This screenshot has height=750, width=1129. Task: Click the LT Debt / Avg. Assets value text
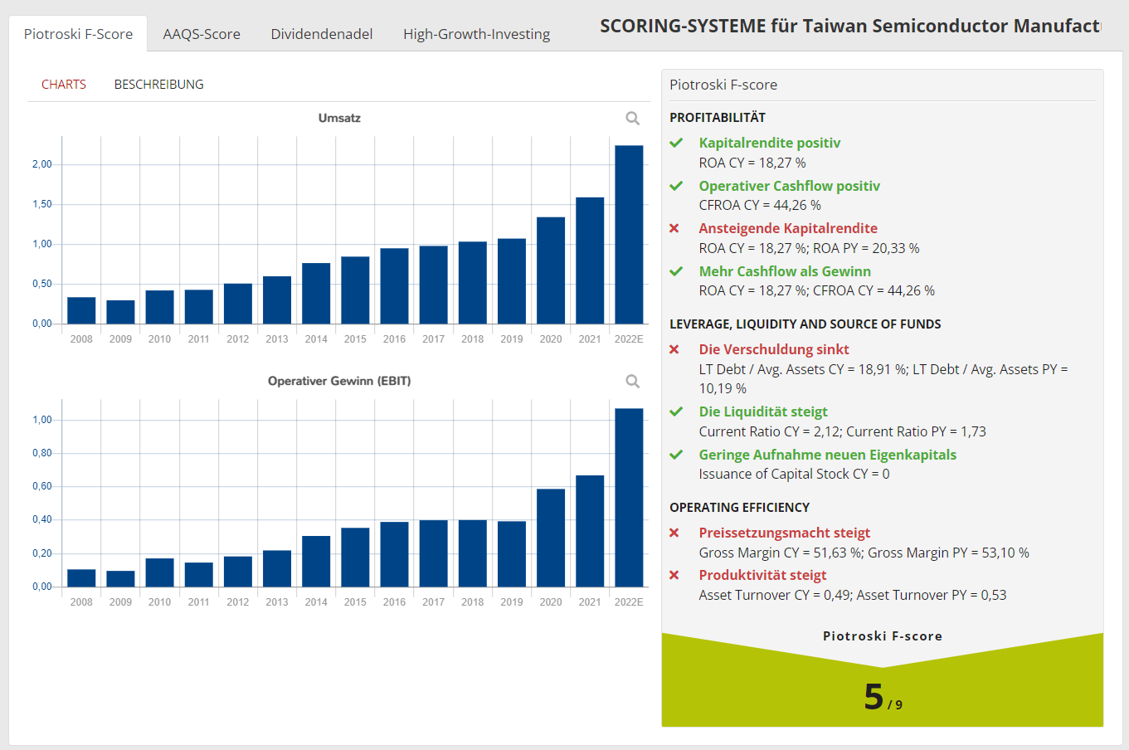point(883,378)
